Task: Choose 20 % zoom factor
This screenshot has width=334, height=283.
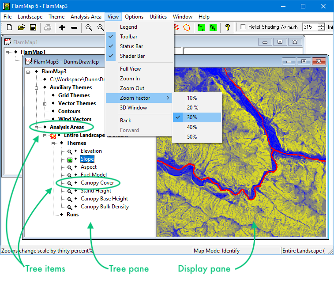Action: pyautogui.click(x=197, y=108)
